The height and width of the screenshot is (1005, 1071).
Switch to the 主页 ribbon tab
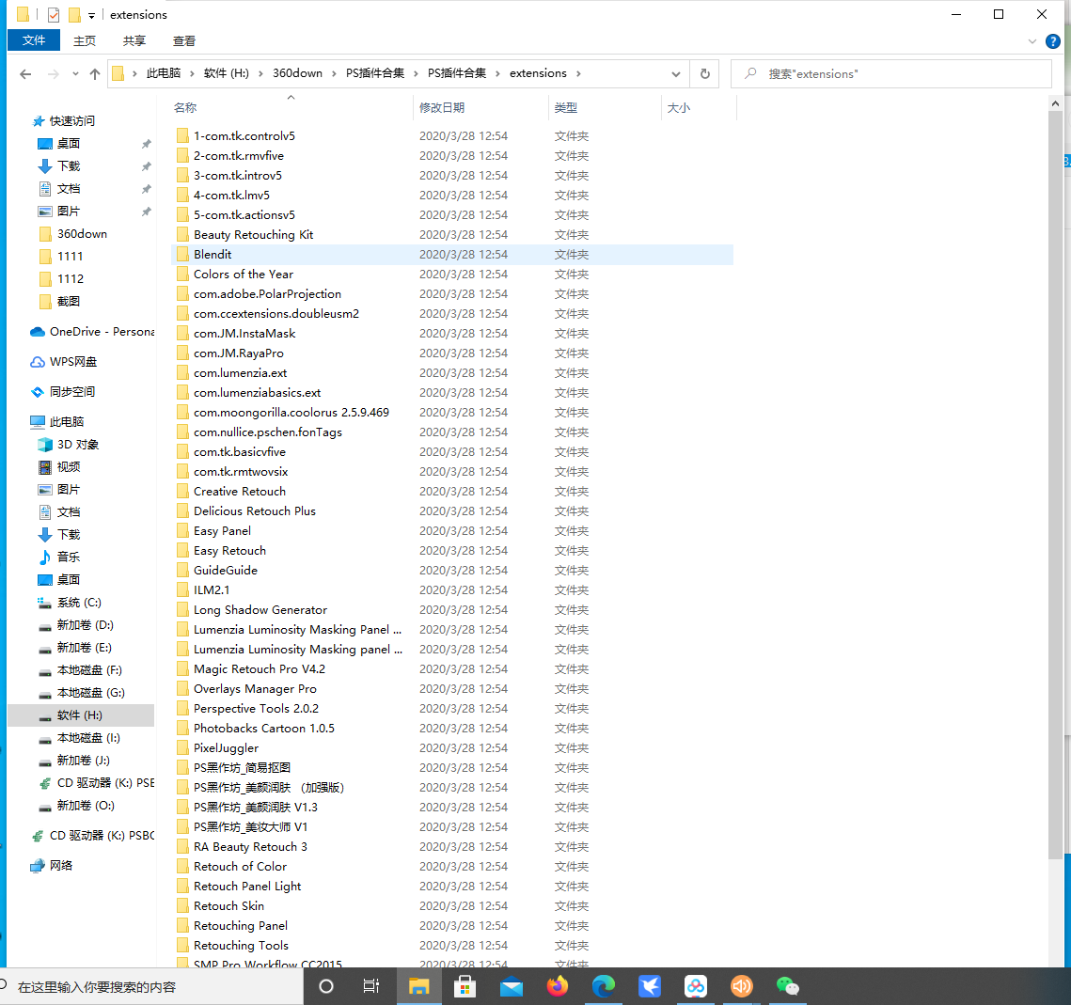pyautogui.click(x=85, y=41)
